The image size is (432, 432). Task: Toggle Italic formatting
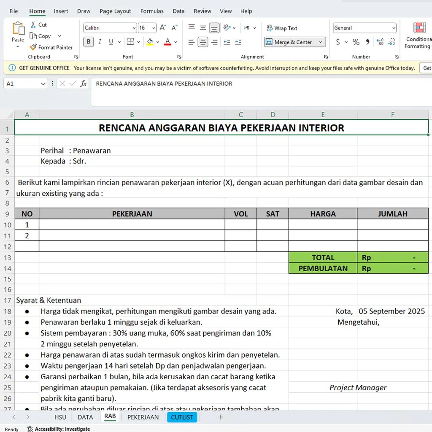[100, 42]
